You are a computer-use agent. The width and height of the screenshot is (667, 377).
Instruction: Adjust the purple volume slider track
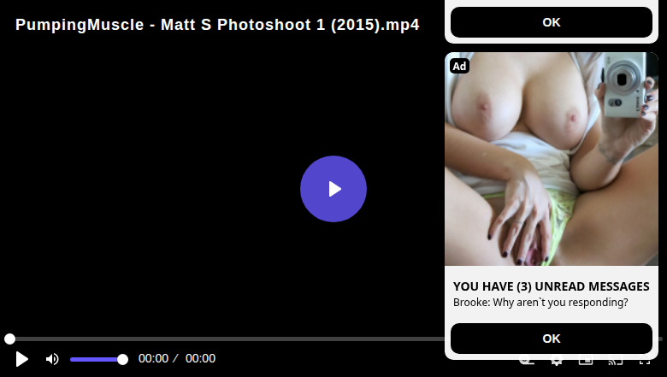[97, 360]
